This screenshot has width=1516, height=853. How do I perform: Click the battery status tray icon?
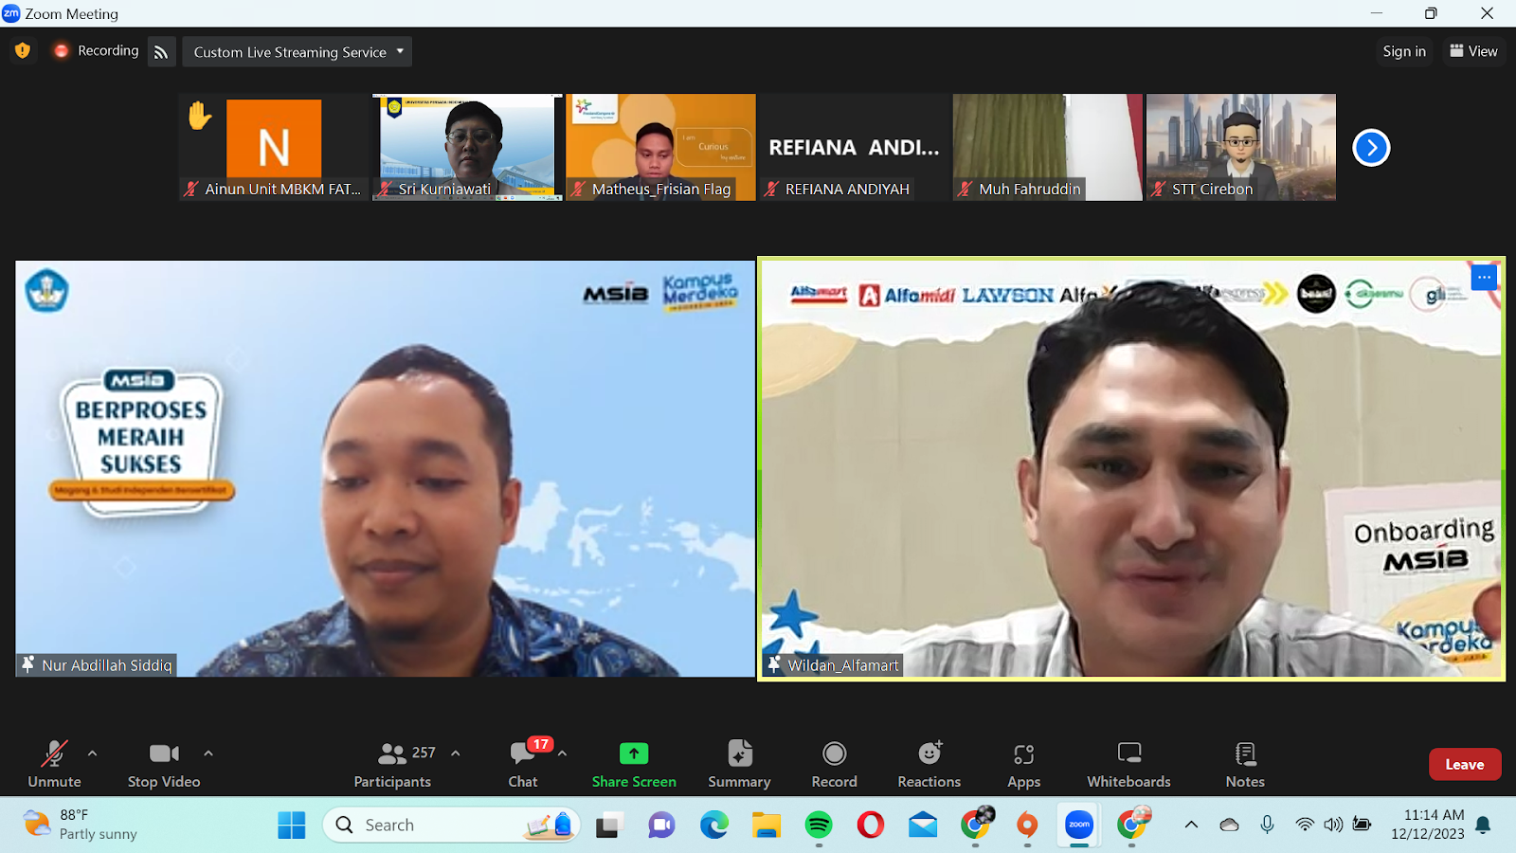pos(1362,825)
